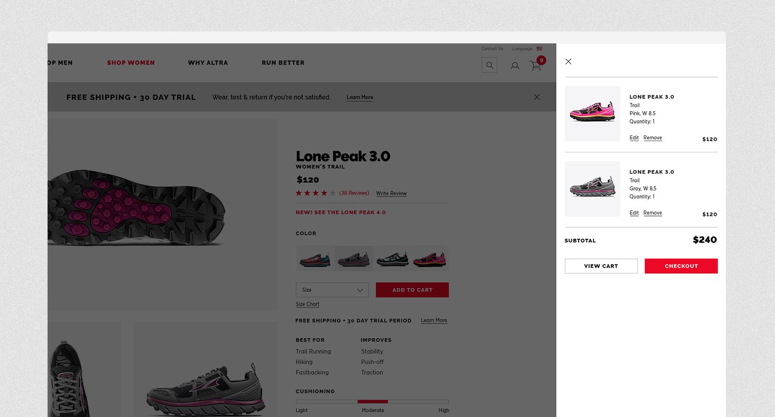Screen dimensions: 775x417
Task: Select the gray and purple shoe color
Action: pos(353,258)
